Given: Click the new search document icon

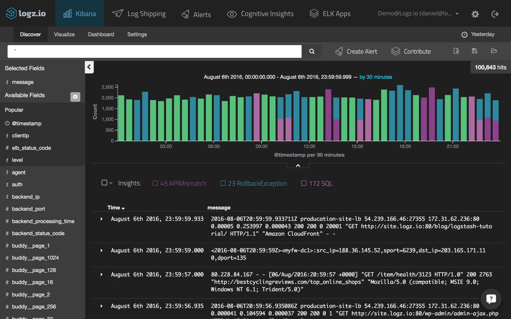Looking at the screenshot, I should (x=456, y=51).
